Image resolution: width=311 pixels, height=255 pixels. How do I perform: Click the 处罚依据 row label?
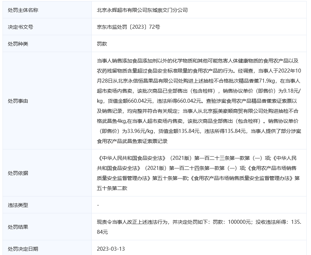[18, 173]
